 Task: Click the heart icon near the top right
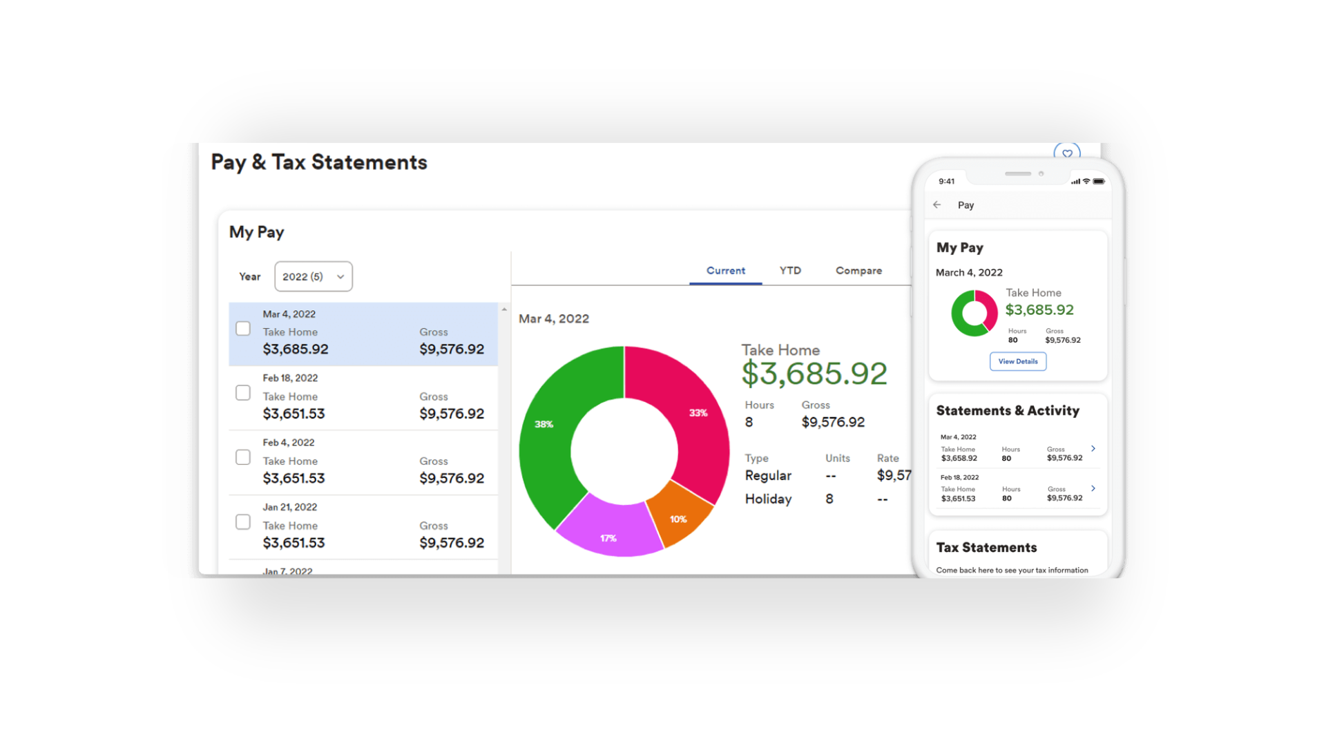(x=1067, y=153)
